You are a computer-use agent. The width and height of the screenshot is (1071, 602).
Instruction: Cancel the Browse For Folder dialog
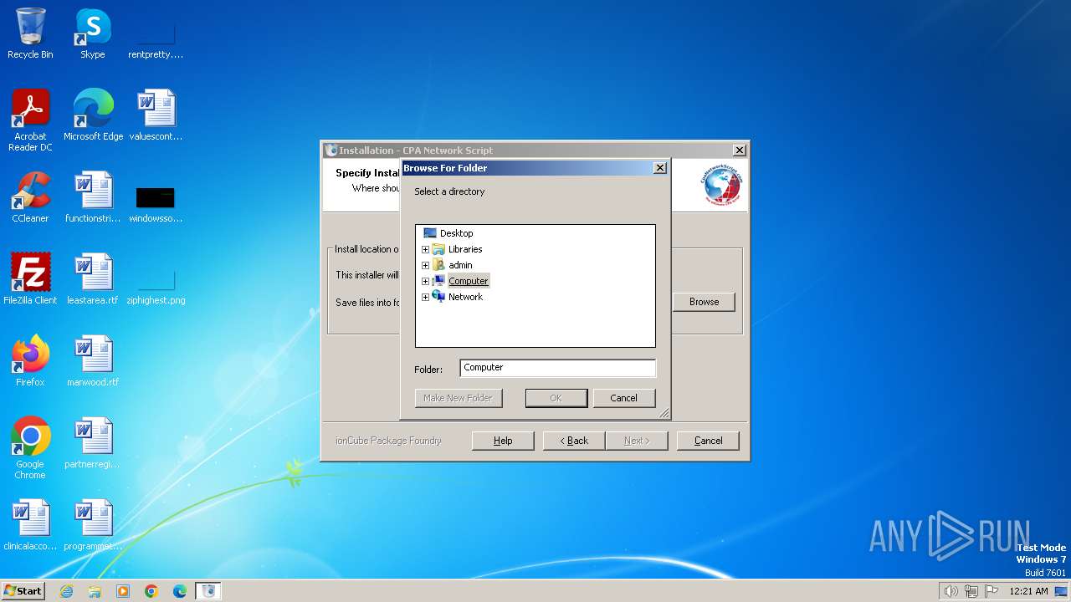(623, 398)
